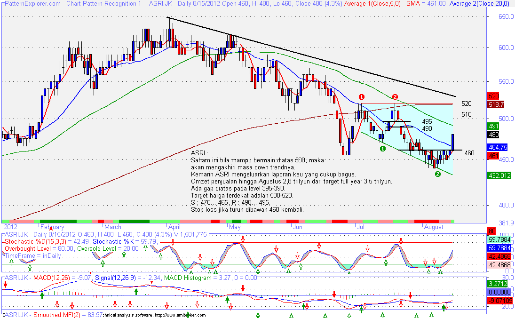The height and width of the screenshot is (318, 515).
Task: Click the 'Stochastic %D(15,3,3) = 42.49' label
Action: pyautogui.click(x=48, y=242)
